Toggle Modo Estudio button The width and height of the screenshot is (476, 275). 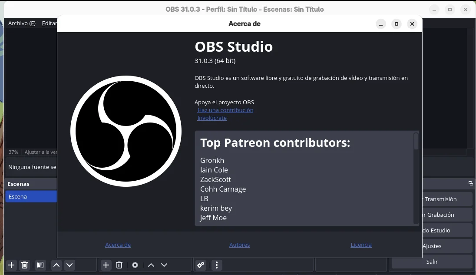(x=447, y=230)
